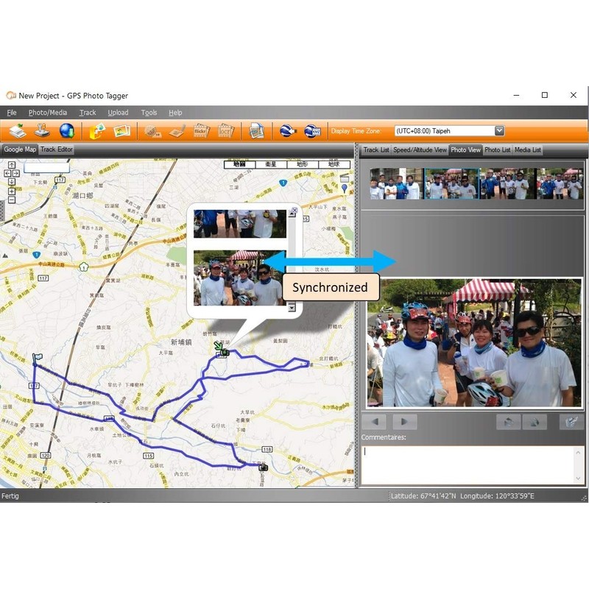Open the Track menu
The height and width of the screenshot is (589, 589).
pos(88,113)
